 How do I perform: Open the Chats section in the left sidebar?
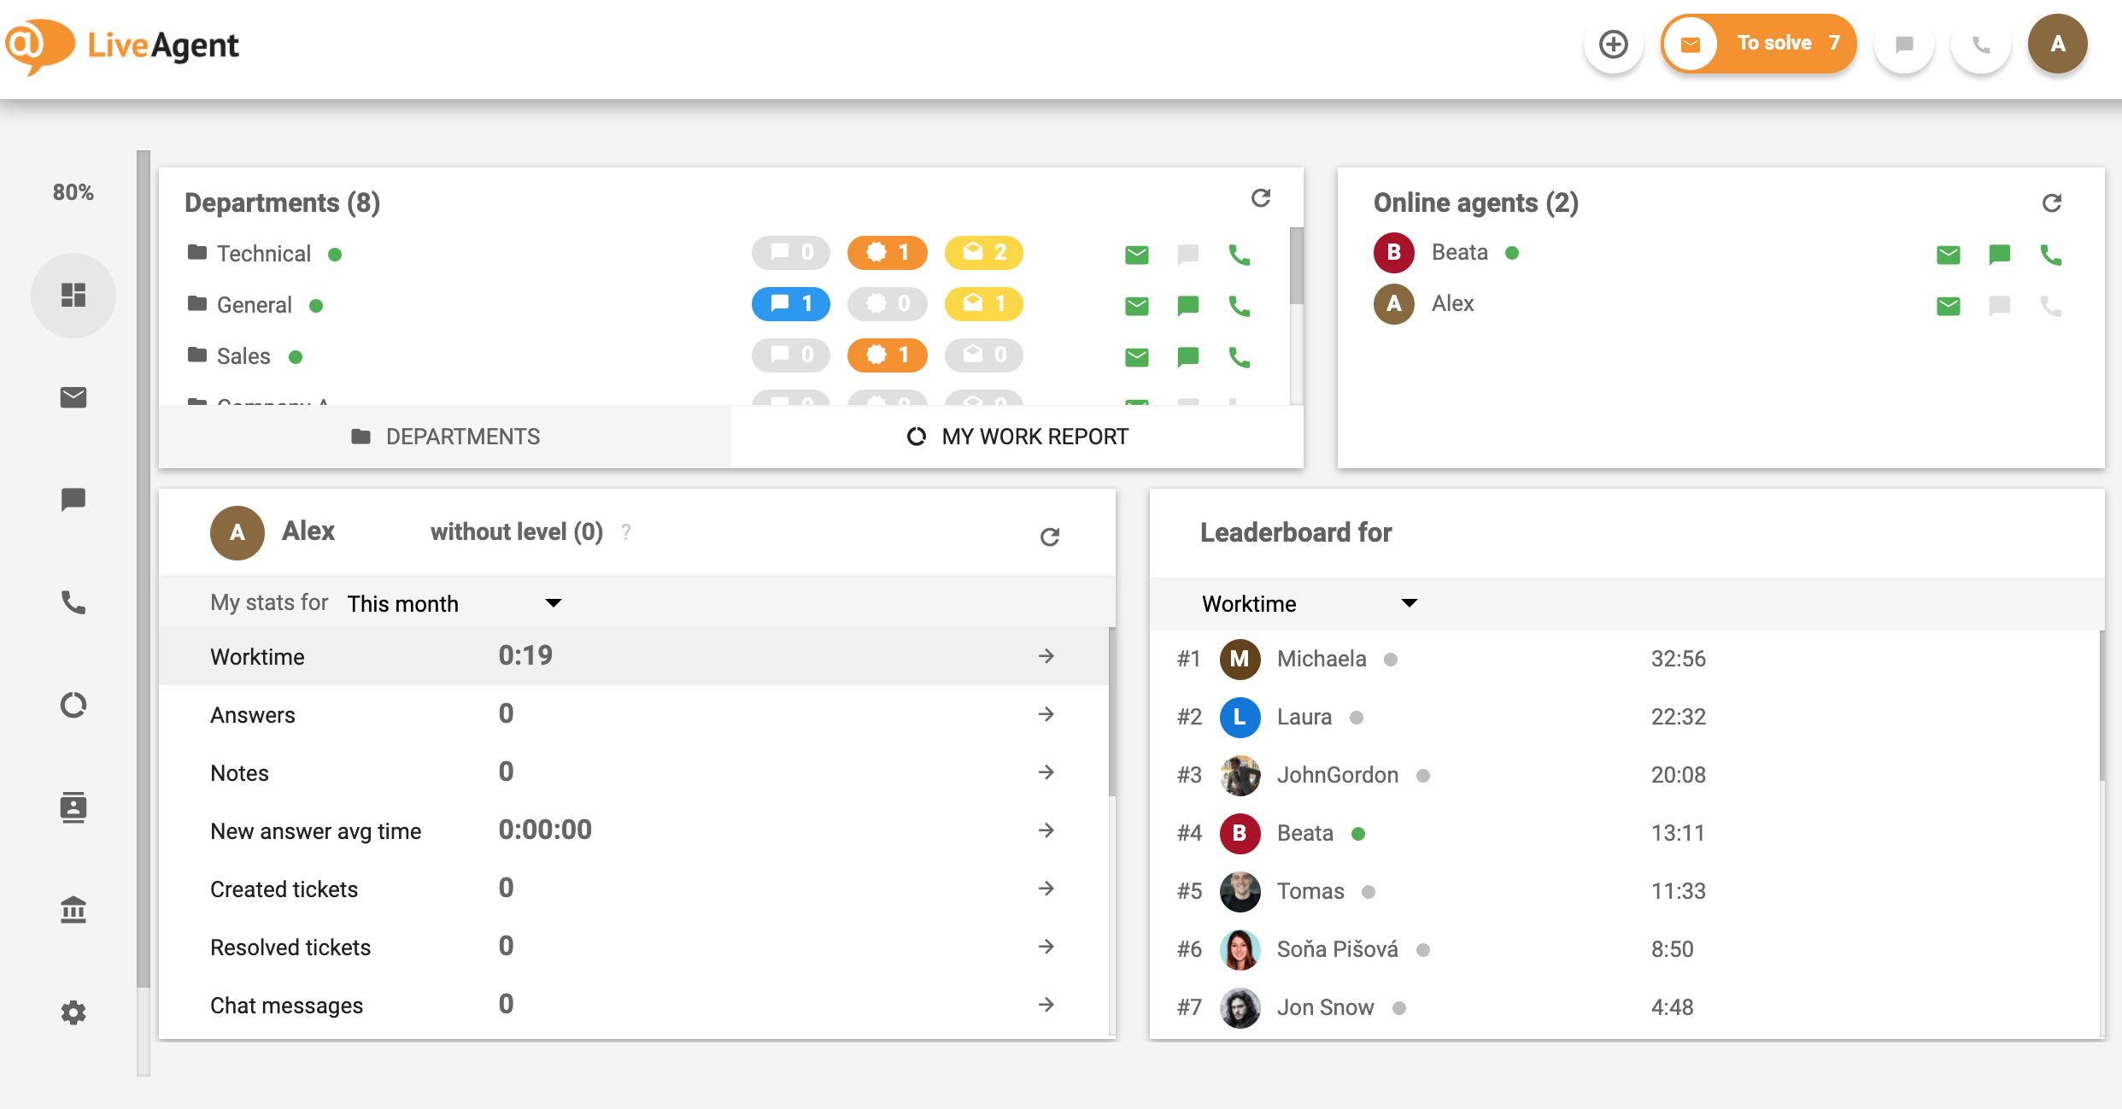pos(73,500)
